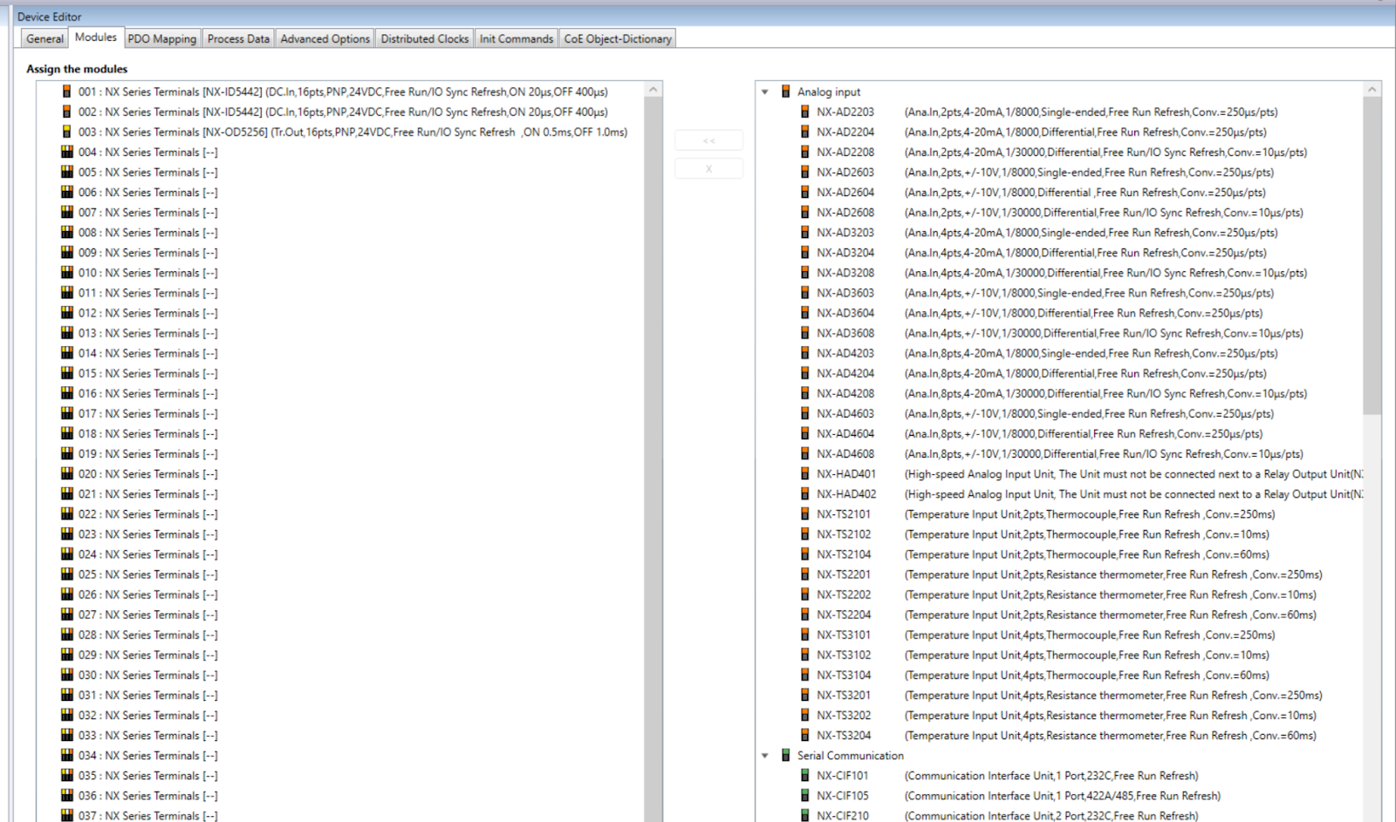Select the NX-AD2204 module entry

tap(1041, 132)
